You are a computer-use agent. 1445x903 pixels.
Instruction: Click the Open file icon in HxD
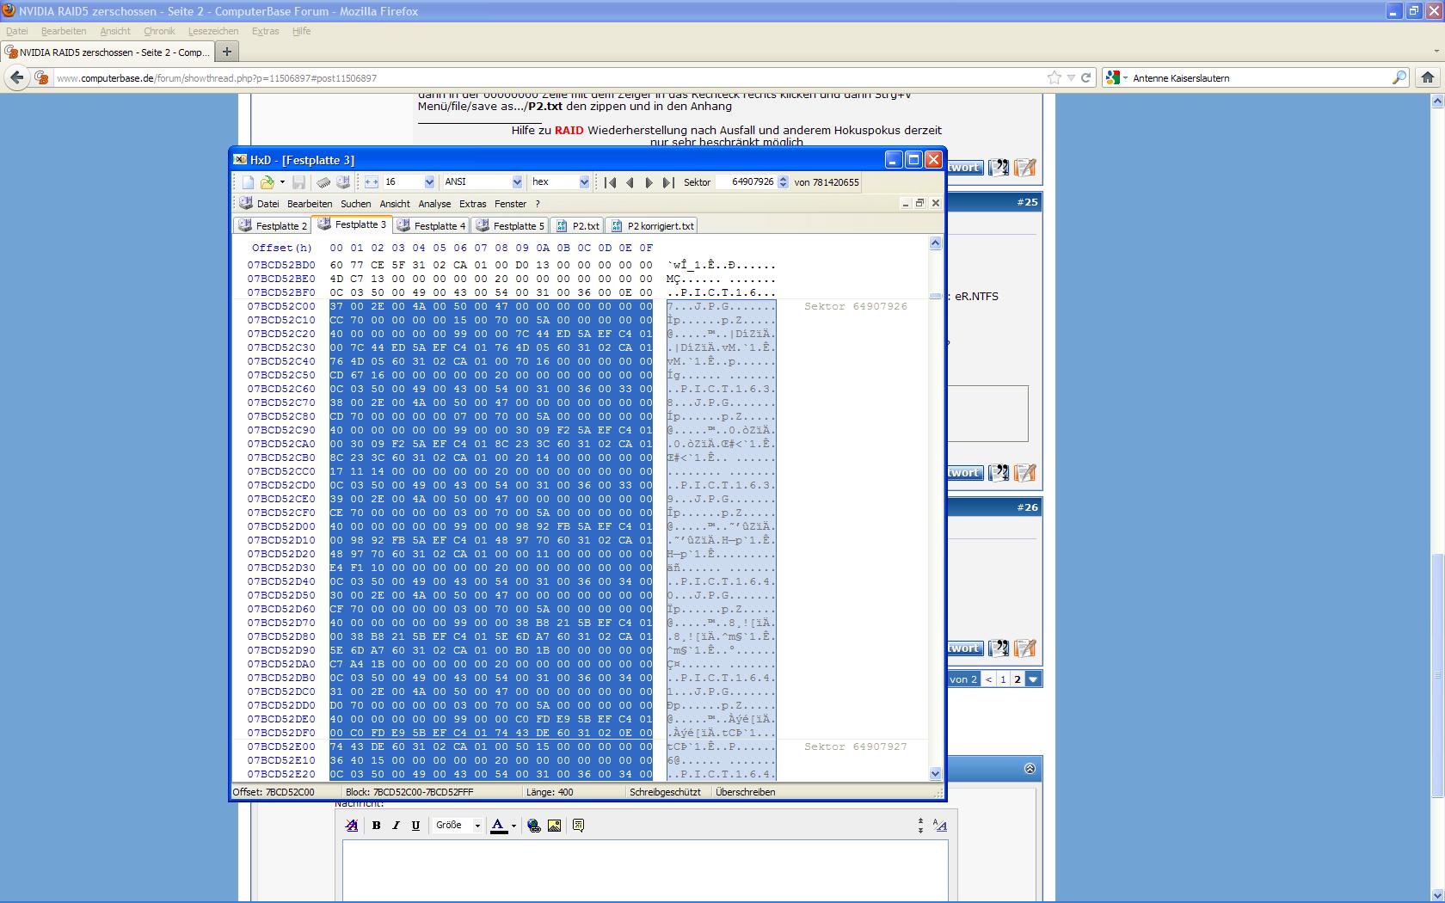pos(267,182)
